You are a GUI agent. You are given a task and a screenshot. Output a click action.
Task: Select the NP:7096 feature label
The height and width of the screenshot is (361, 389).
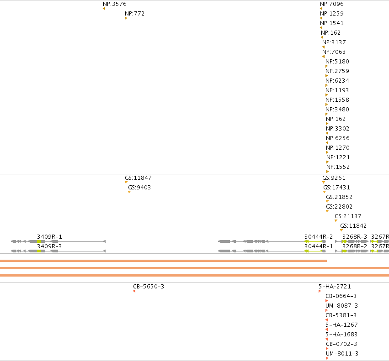pyautogui.click(x=332, y=4)
